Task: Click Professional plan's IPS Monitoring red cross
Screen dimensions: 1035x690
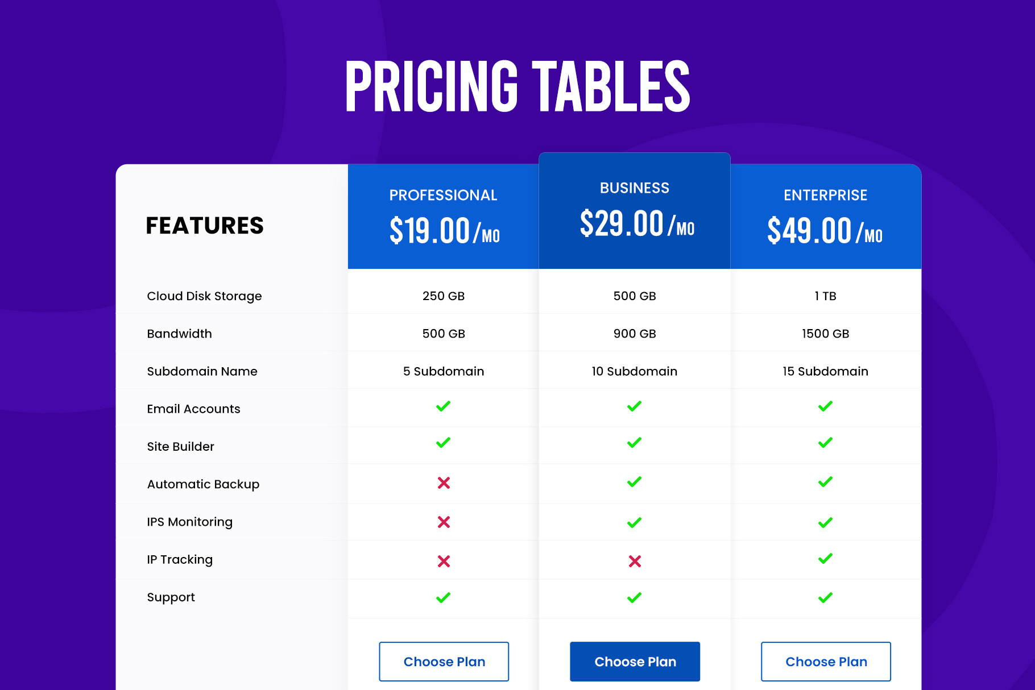Action: (x=444, y=522)
